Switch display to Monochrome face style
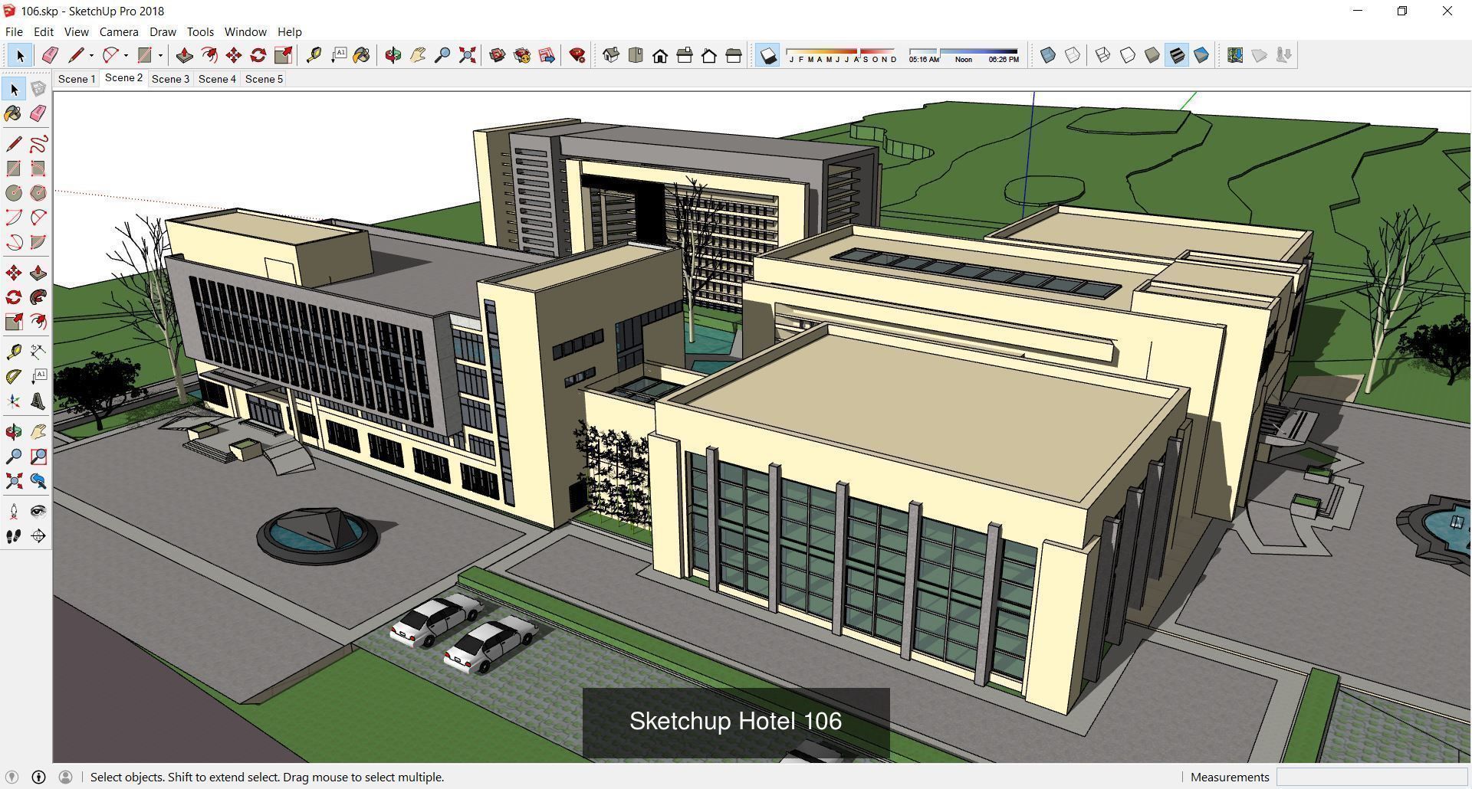Viewport: 1472px width, 789px height. click(x=1201, y=54)
